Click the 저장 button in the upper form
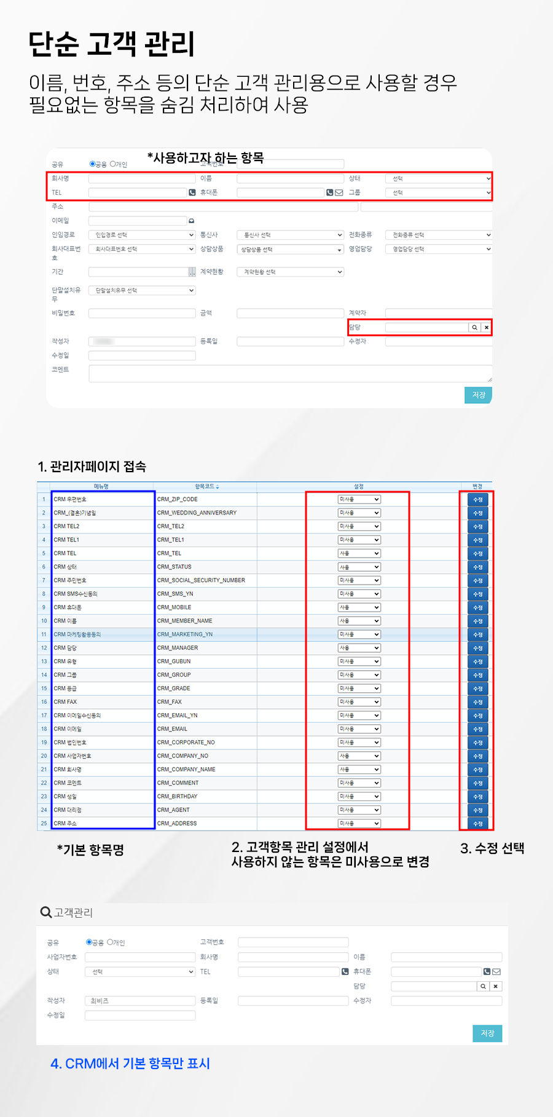Image resolution: width=553 pixels, height=1117 pixels. point(479,395)
